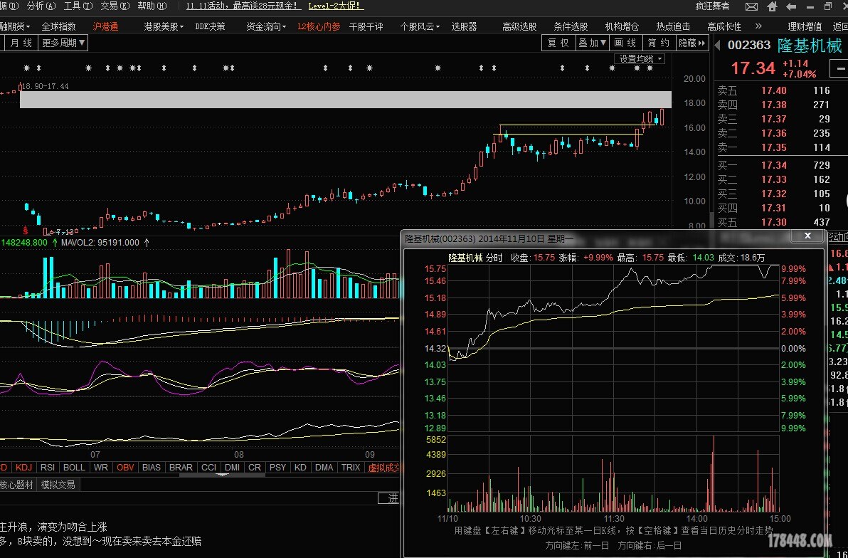Click the first star info marker above the chart

[26, 68]
